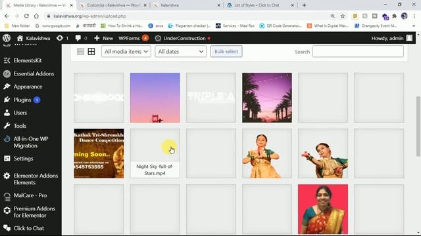This screenshot has width=421, height=236.
Task: Switch to the Customize - Kalavishwa tab
Action: (113, 5)
